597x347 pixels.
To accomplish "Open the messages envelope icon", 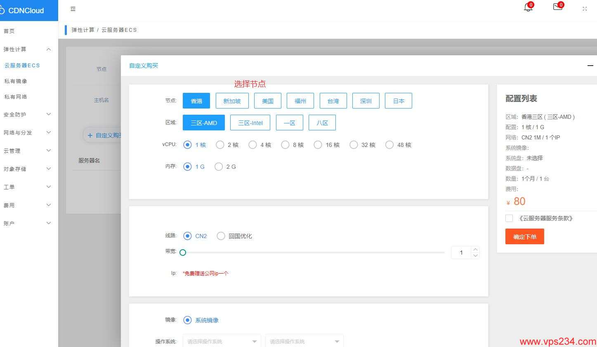I will pyautogui.click(x=558, y=7).
